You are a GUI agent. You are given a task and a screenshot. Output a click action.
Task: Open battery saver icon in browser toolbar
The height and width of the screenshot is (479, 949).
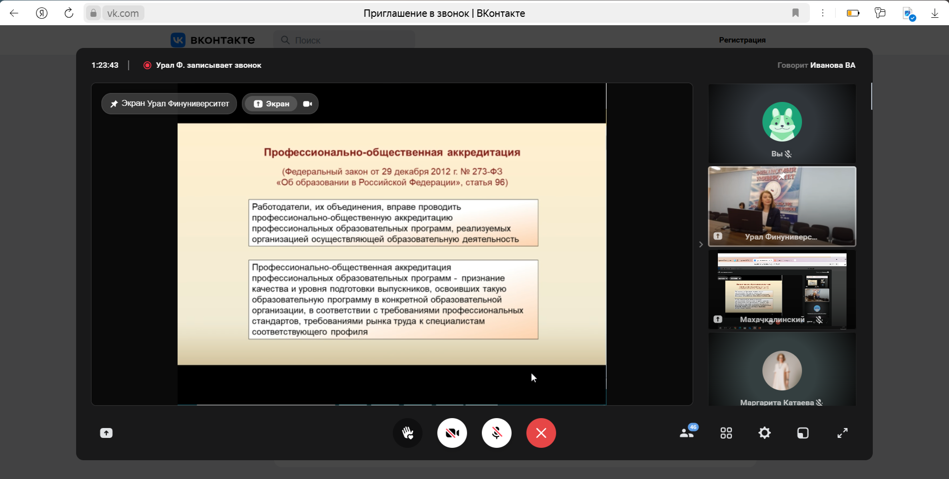click(x=853, y=13)
